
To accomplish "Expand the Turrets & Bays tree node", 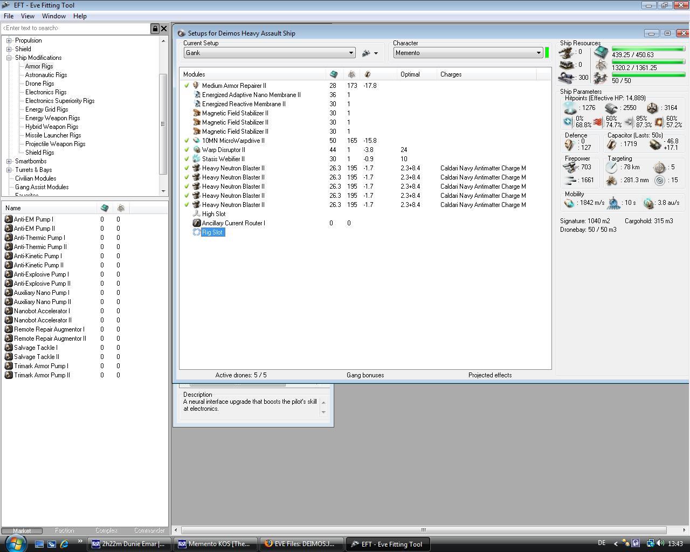I will pyautogui.click(x=9, y=170).
